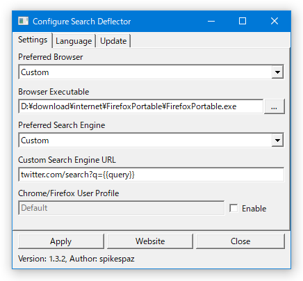Select the Settings tab
Viewport: 303px width, 281px height.
pos(33,40)
